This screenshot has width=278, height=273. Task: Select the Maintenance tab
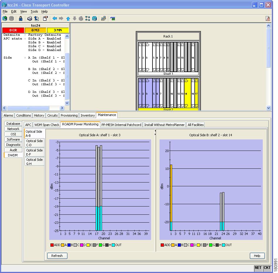pyautogui.click(x=107, y=115)
